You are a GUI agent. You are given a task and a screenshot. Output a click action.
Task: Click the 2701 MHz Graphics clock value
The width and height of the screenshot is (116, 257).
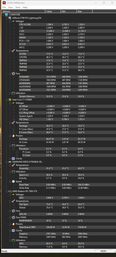coord(51,234)
